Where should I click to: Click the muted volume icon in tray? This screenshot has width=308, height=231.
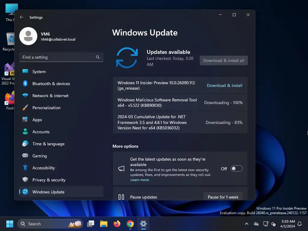click(x=273, y=224)
